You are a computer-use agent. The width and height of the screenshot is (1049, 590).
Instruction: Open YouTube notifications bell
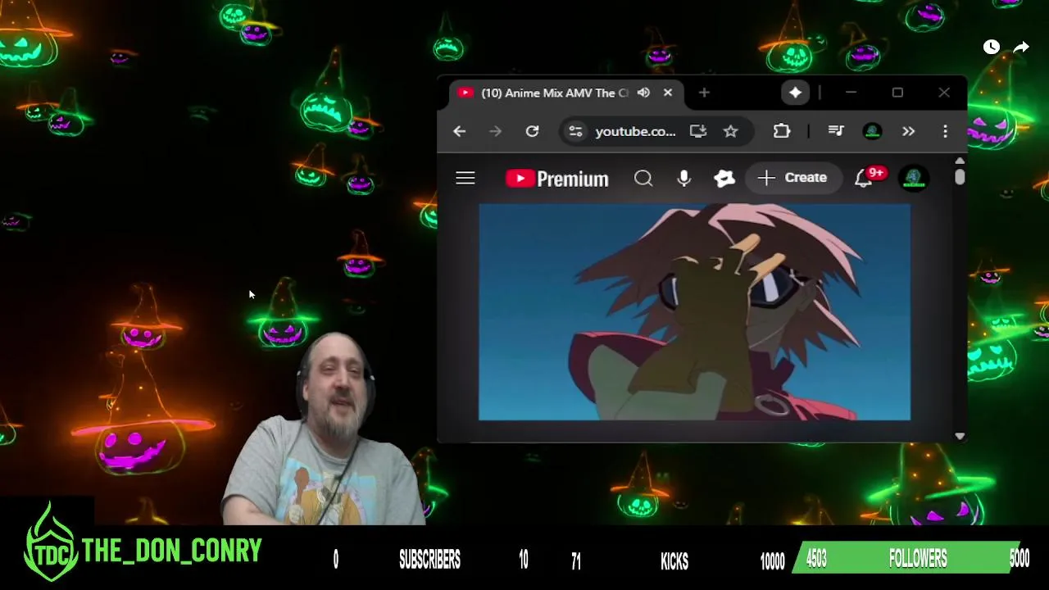pos(864,178)
